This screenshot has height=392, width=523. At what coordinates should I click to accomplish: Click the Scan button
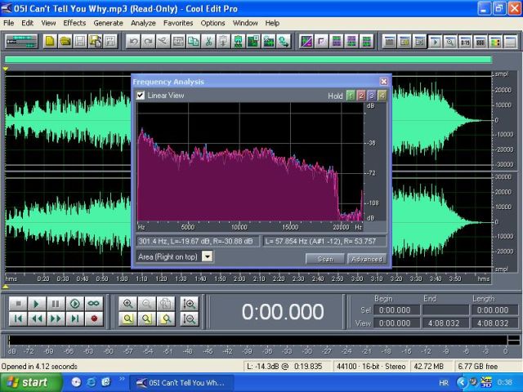point(324,259)
